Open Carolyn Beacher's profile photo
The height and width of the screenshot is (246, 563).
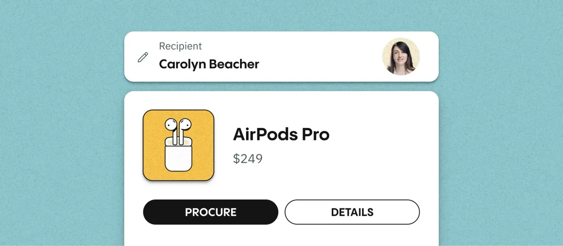pos(401,57)
